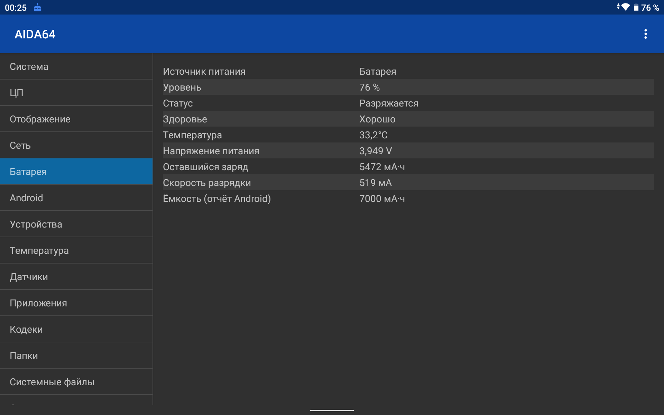Open Устройства in the sidebar
The width and height of the screenshot is (664, 415).
pyautogui.click(x=76, y=224)
